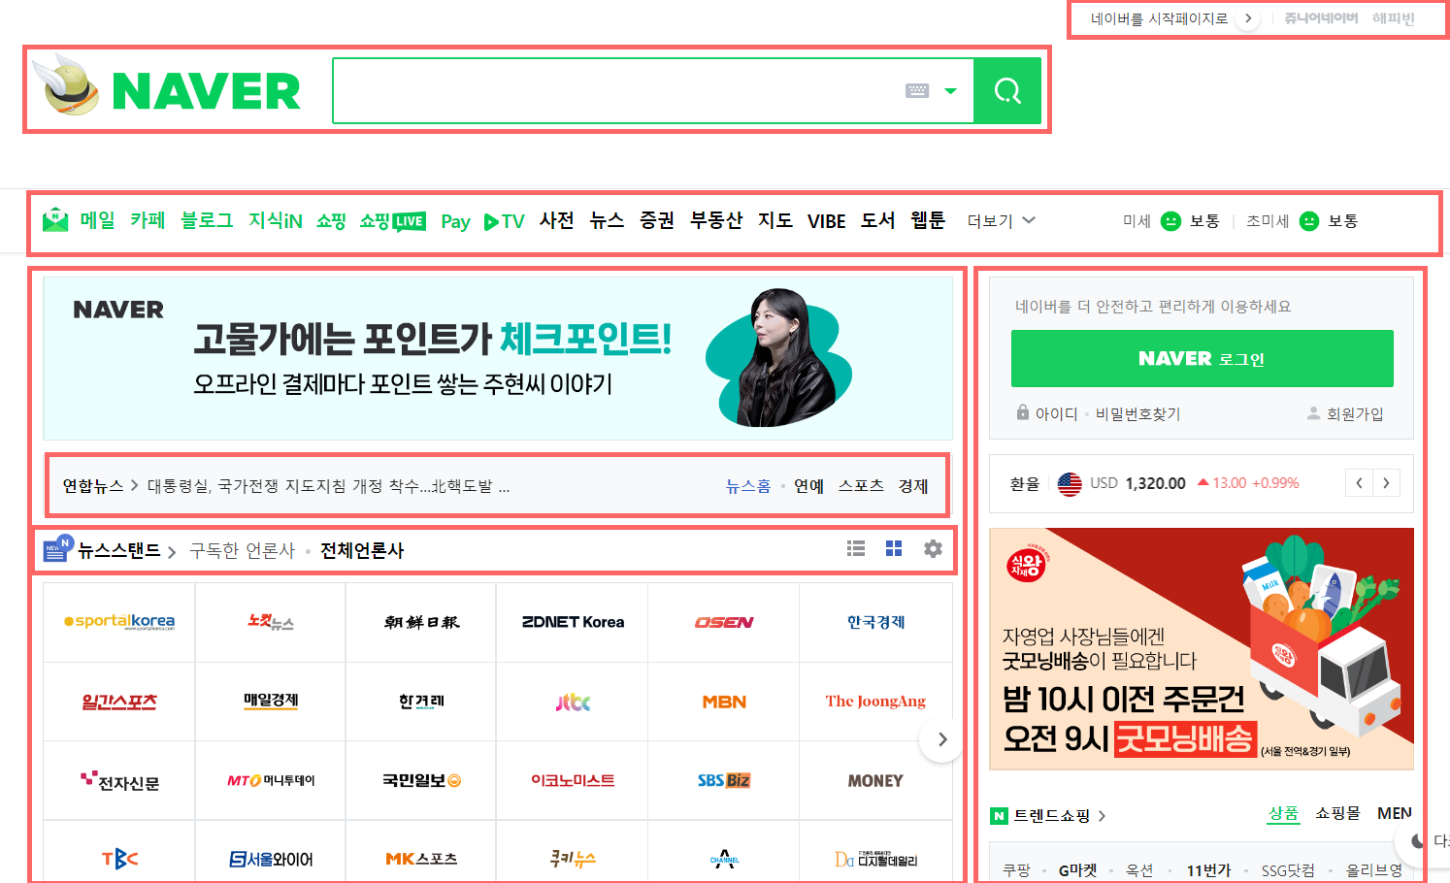This screenshot has height=883, width=1450.
Task: Open the on-screen keyboard icon in search box
Action: (x=917, y=91)
